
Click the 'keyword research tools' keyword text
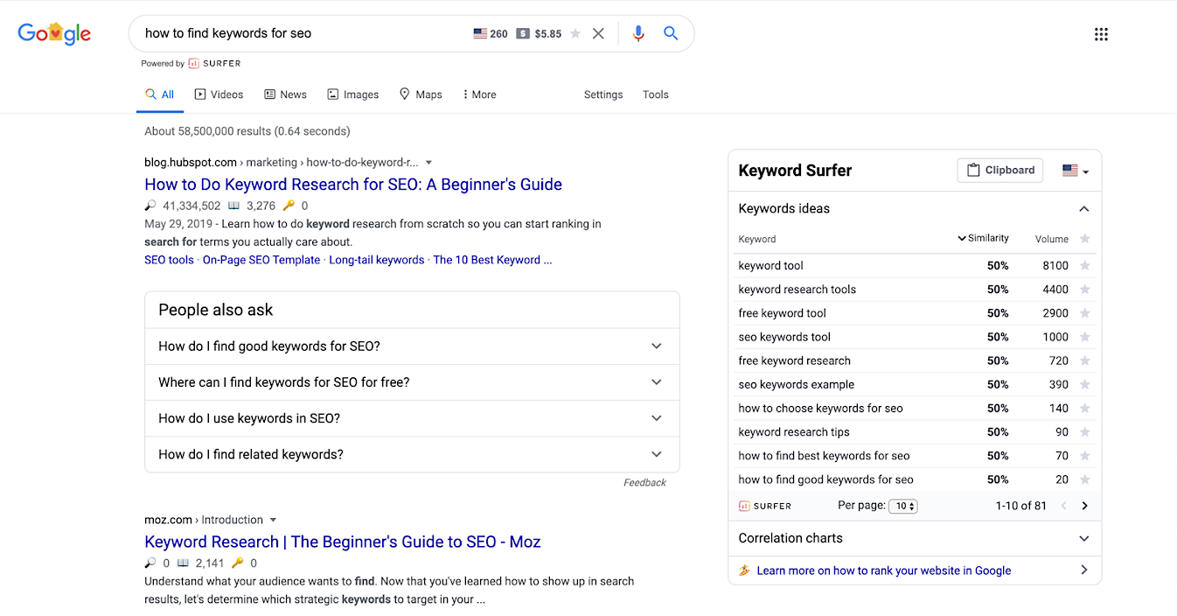click(797, 289)
